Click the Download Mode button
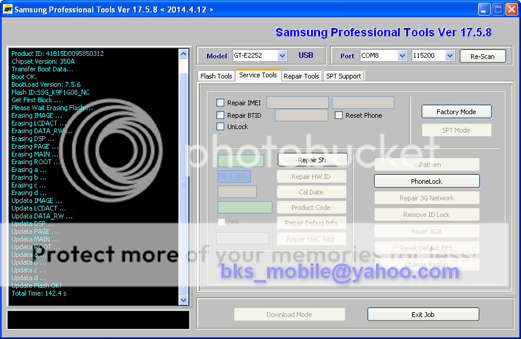The height and width of the screenshot is (339, 521). (x=290, y=315)
